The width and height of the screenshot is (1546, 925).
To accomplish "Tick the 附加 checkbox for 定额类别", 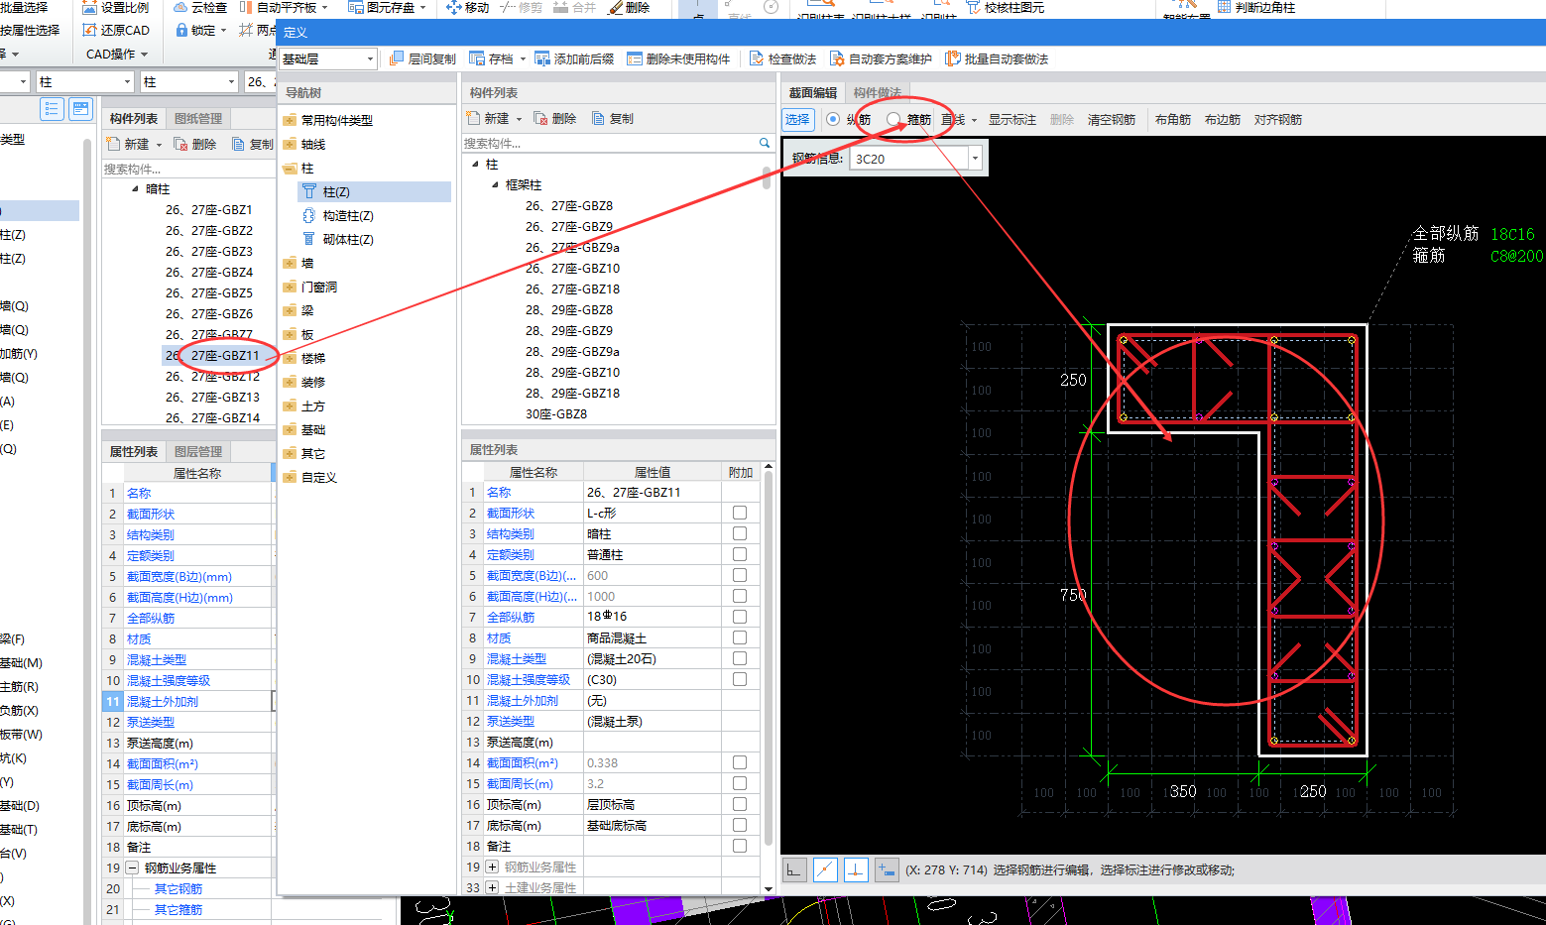I will point(740,554).
